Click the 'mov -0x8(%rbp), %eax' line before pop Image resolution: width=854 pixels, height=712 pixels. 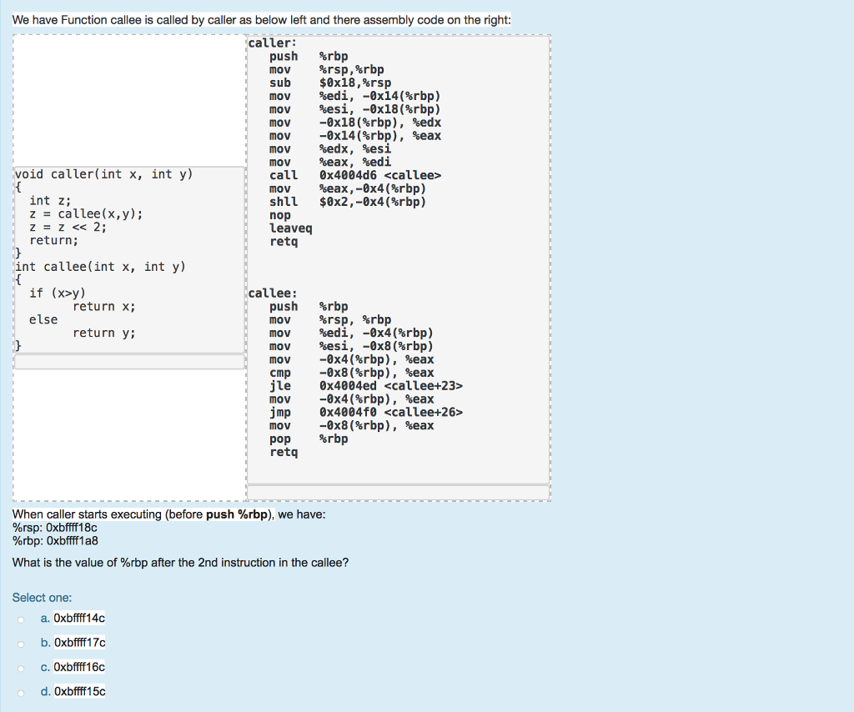point(351,426)
